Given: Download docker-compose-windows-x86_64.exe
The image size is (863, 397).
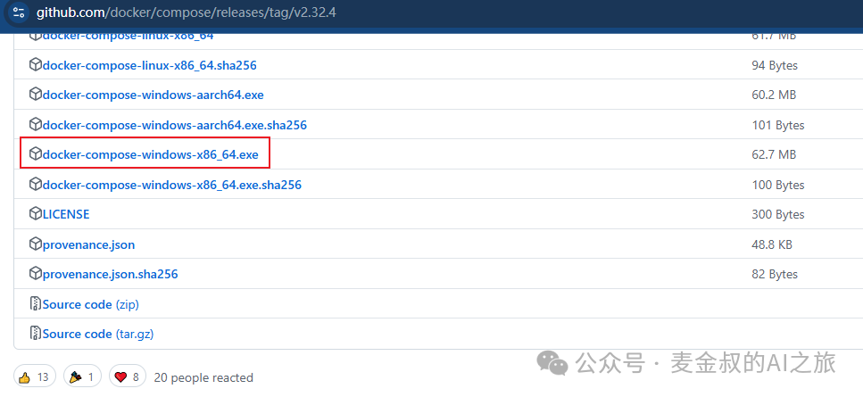Looking at the screenshot, I should pyautogui.click(x=150, y=154).
